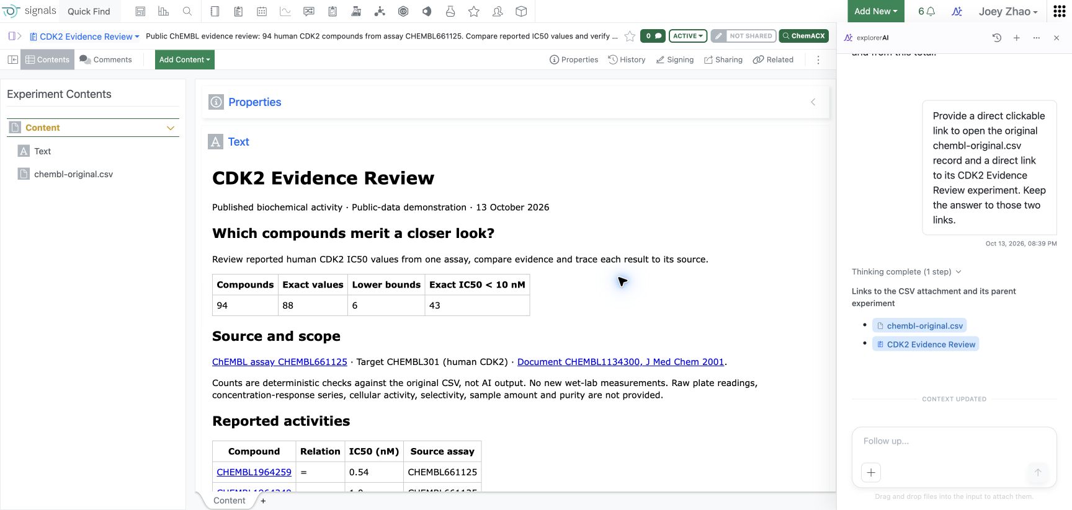
Task: Open chembl-original.csv link in explorerAI answer
Action: click(x=919, y=326)
